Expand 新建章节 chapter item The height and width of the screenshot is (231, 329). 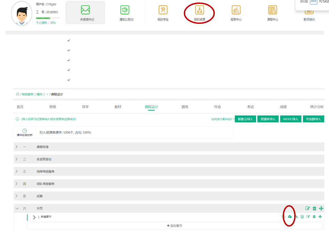point(34,217)
